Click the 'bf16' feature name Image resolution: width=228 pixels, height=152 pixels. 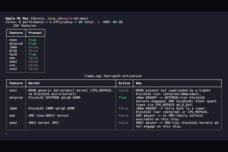pyautogui.click(x=13, y=51)
